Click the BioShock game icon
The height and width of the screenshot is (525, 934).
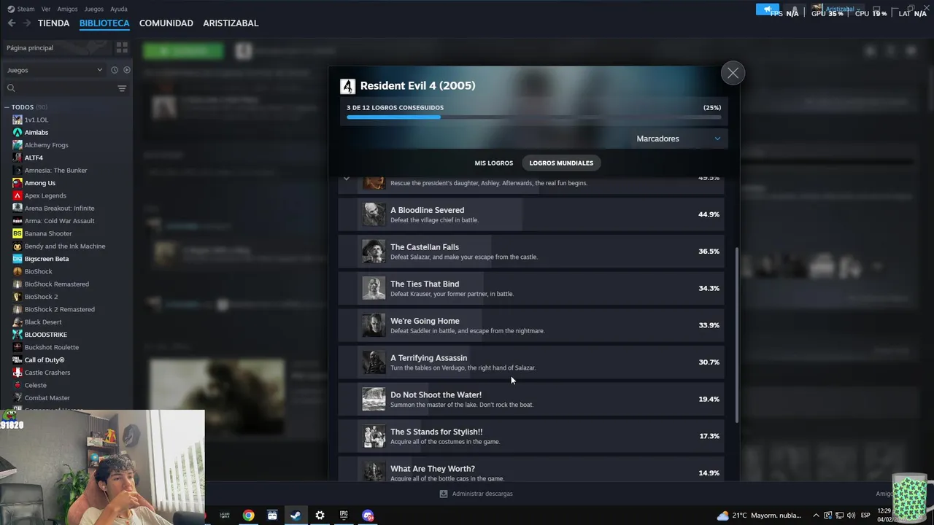click(x=18, y=271)
